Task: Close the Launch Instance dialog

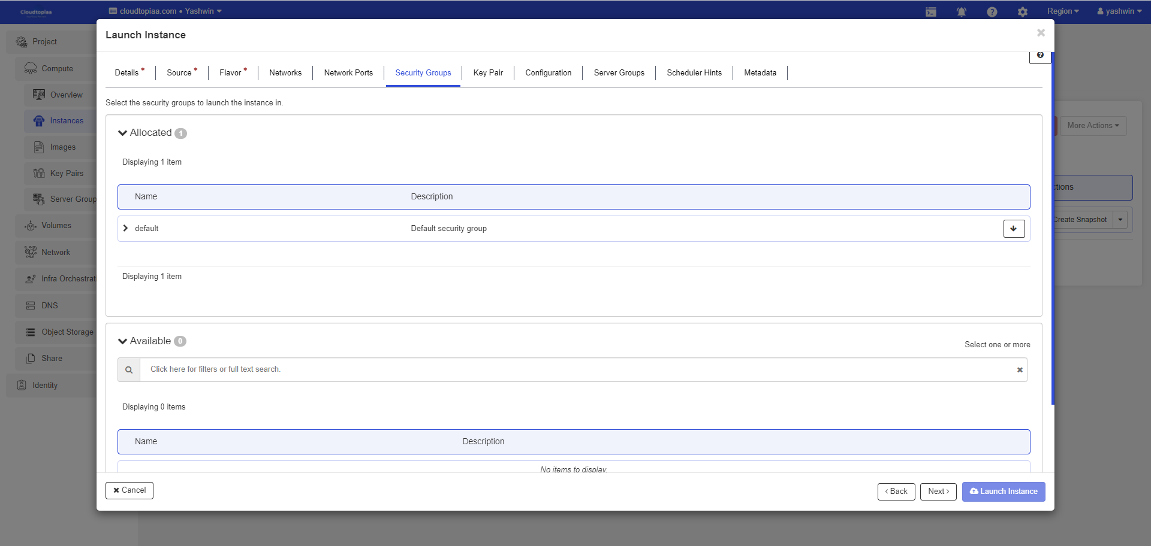Action: (x=1041, y=33)
